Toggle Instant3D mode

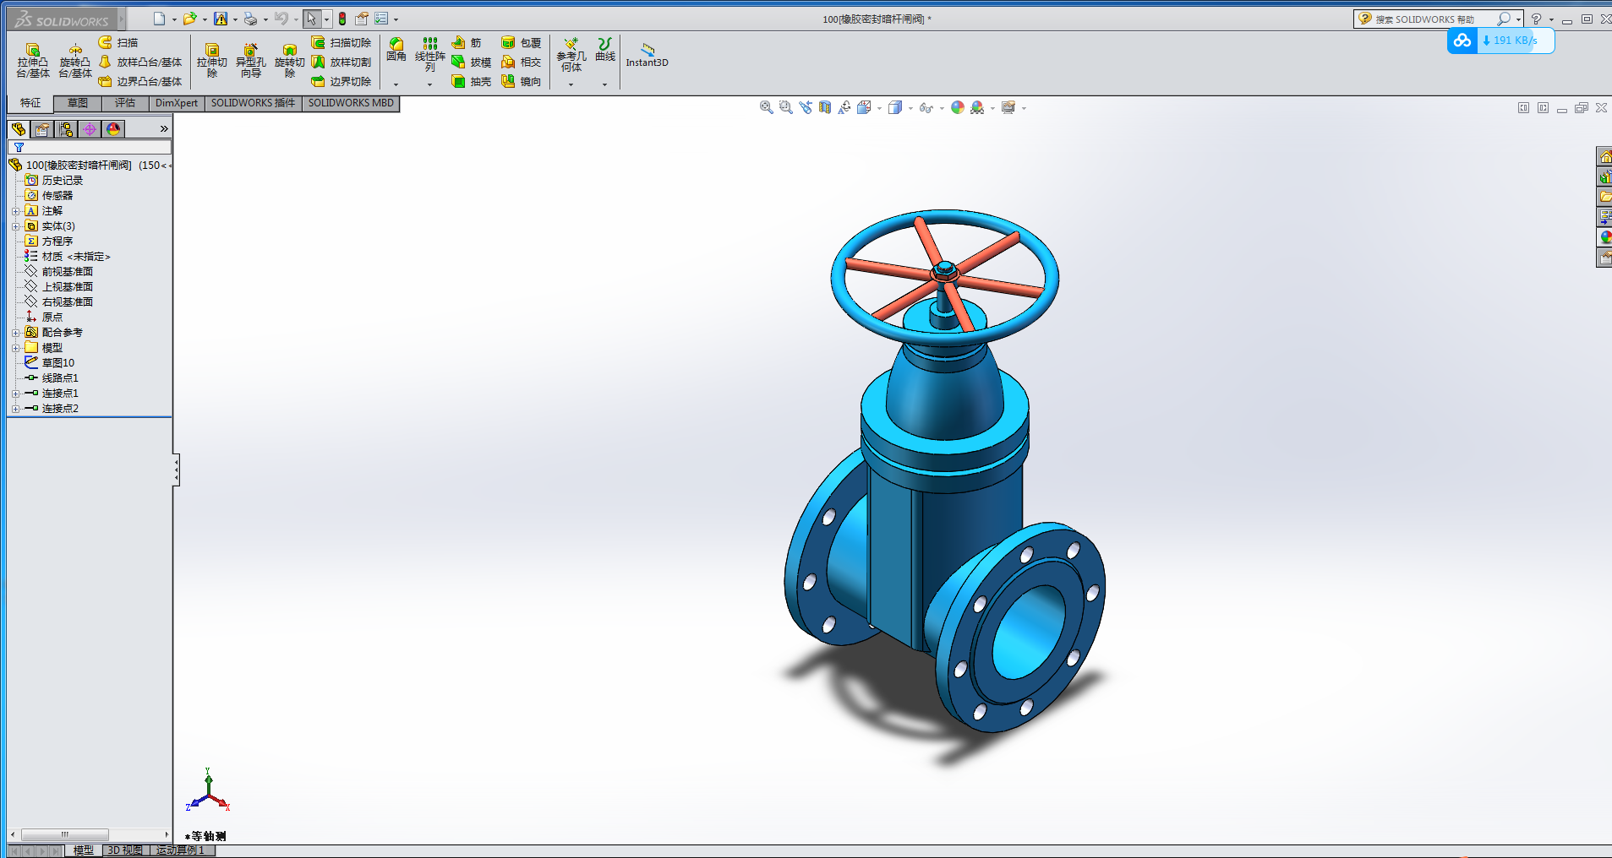(647, 55)
